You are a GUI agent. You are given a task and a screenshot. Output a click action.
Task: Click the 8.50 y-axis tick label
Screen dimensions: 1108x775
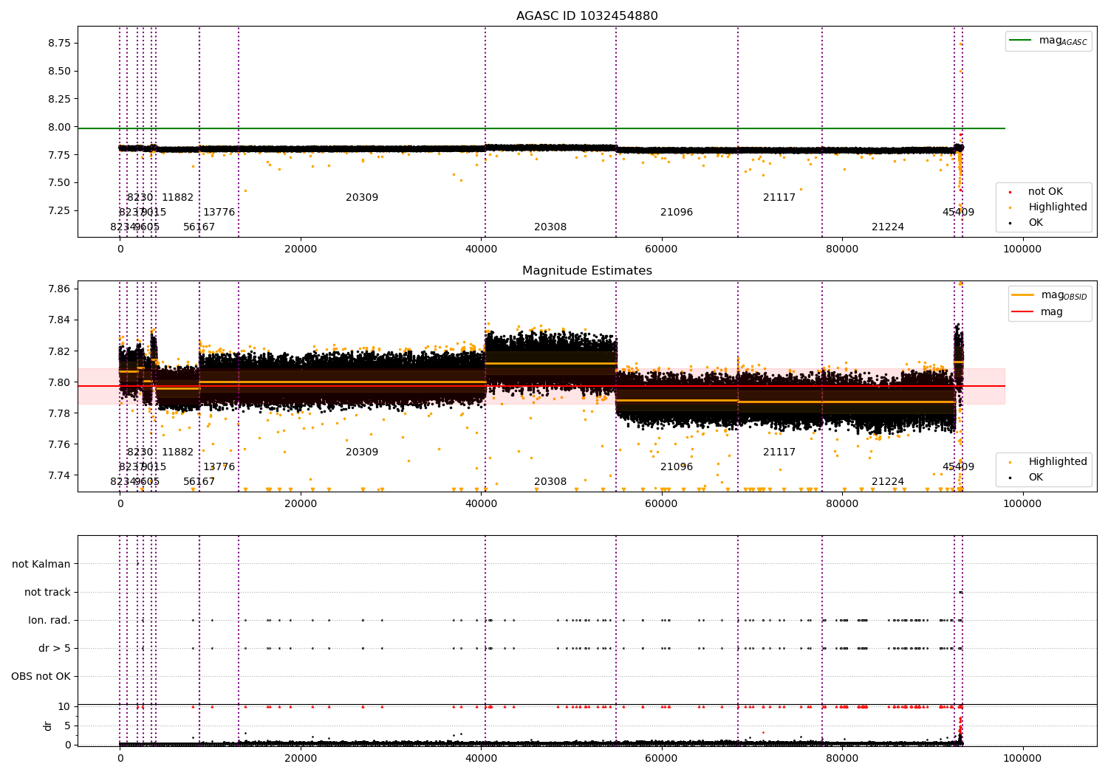58,71
